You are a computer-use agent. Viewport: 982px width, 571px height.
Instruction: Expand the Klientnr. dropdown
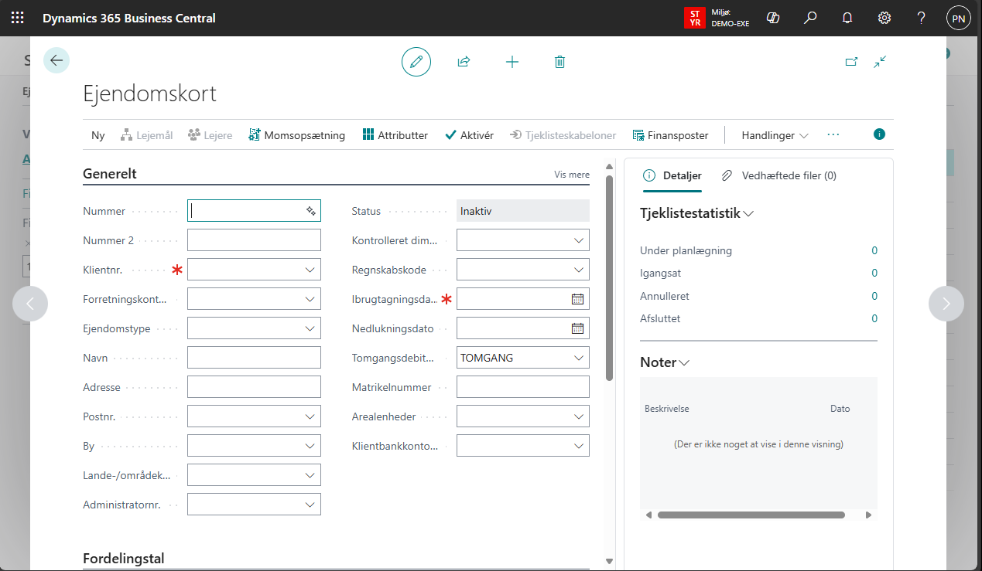310,270
